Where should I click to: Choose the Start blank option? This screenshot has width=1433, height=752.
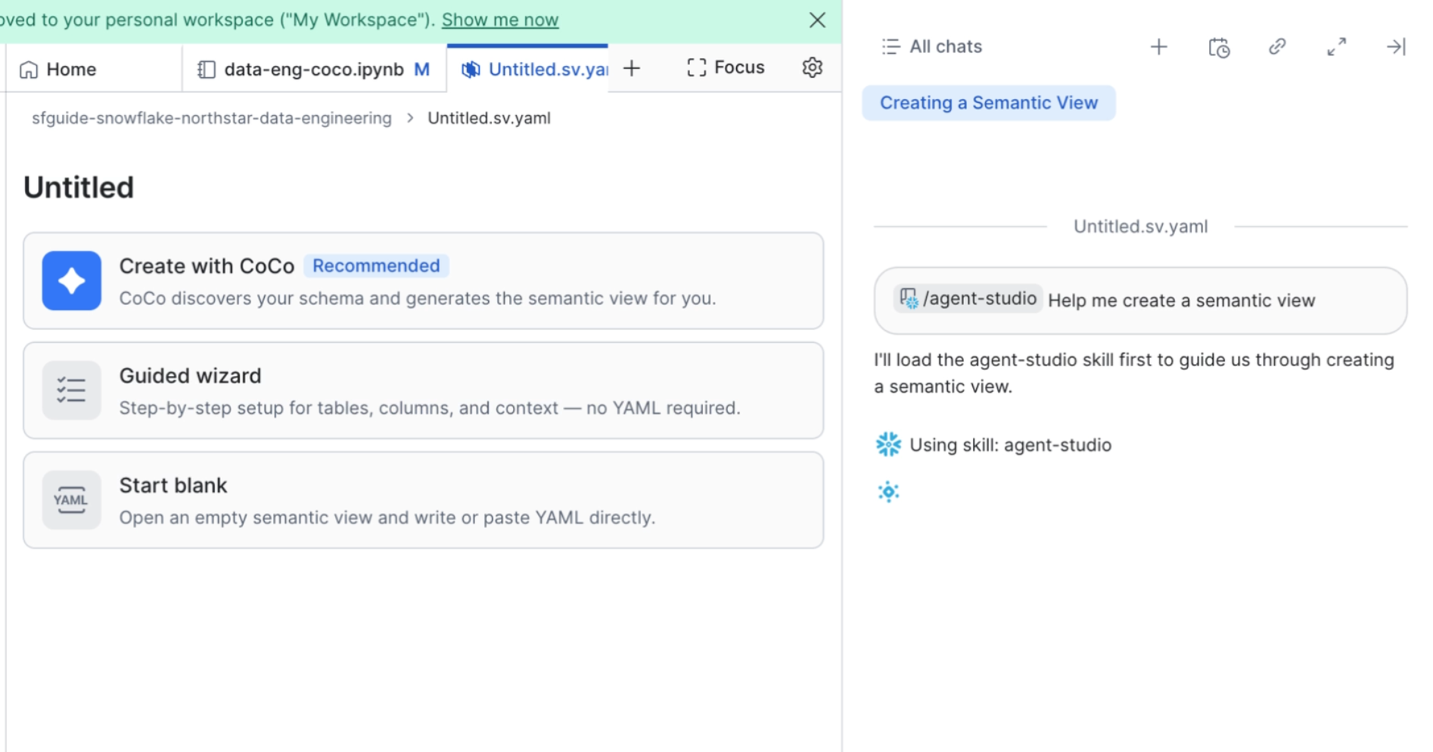[x=423, y=500]
